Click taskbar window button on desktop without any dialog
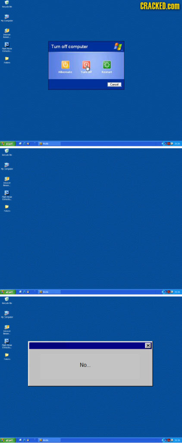Image resolution: width=182 pixels, height=443 pixels. [x=50, y=291]
